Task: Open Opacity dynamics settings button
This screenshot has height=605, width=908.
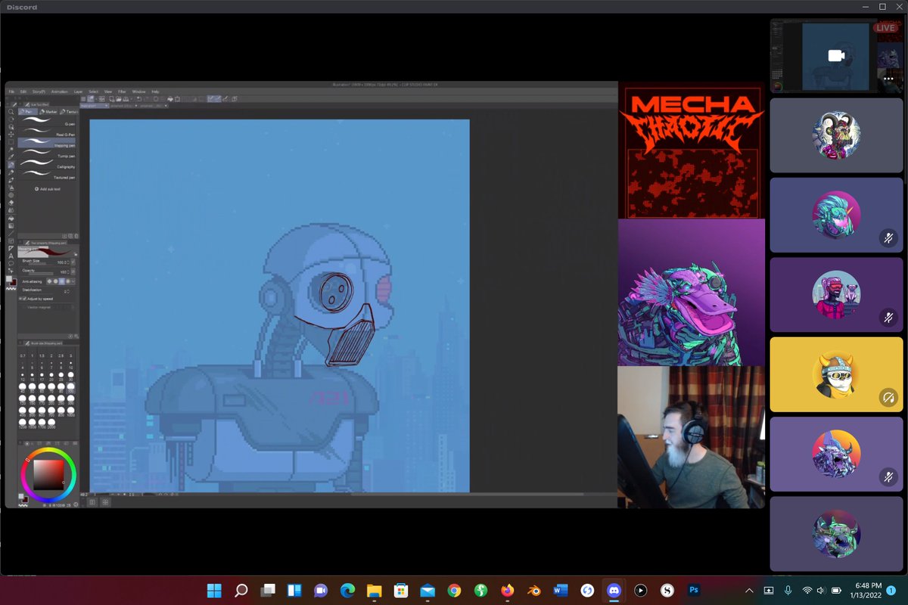Action: 73,271
